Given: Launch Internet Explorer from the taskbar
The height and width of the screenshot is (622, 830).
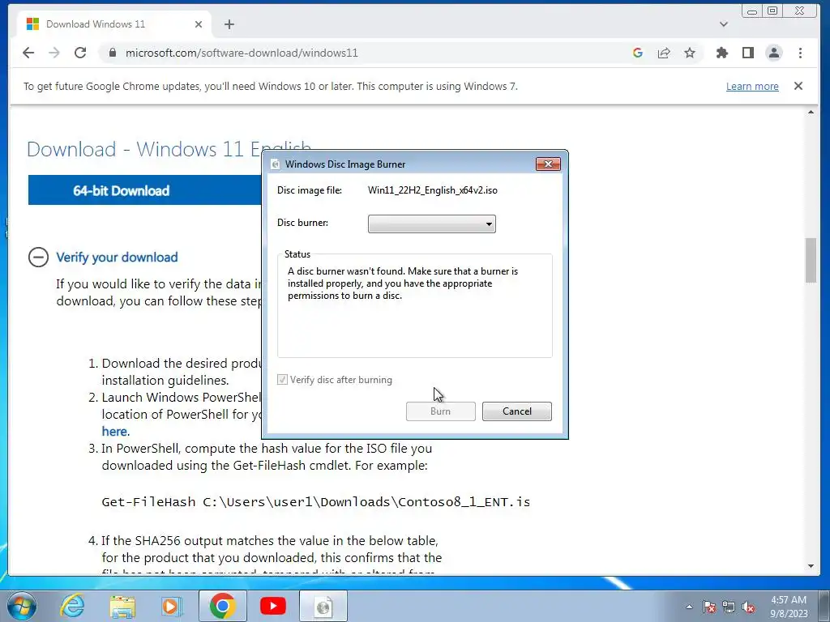Looking at the screenshot, I should point(72,606).
